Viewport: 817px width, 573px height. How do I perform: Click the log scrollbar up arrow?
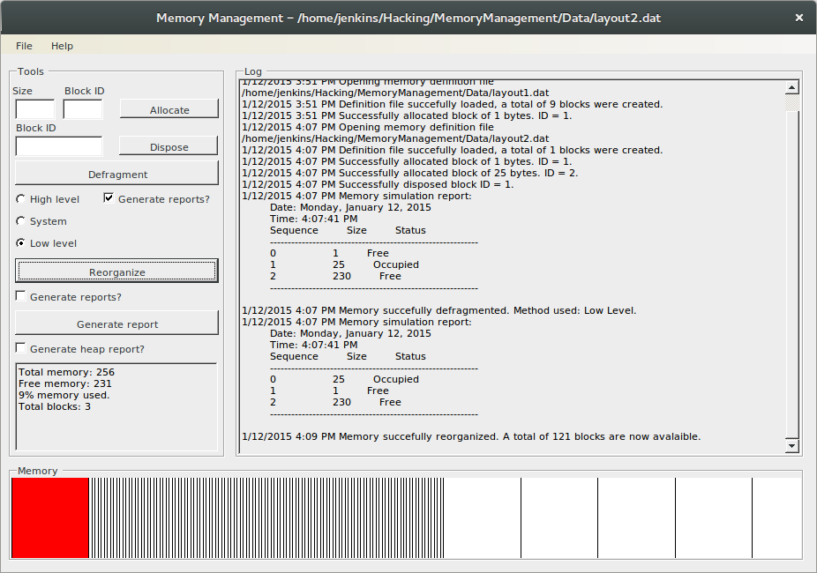click(x=792, y=87)
